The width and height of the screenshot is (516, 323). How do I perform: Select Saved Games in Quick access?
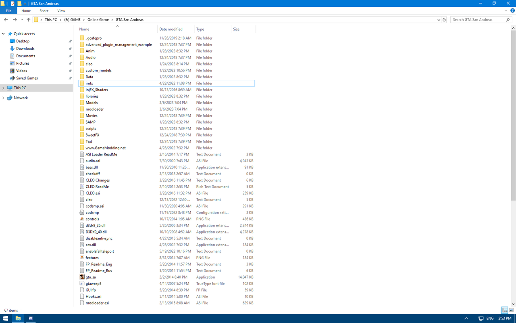point(27,78)
